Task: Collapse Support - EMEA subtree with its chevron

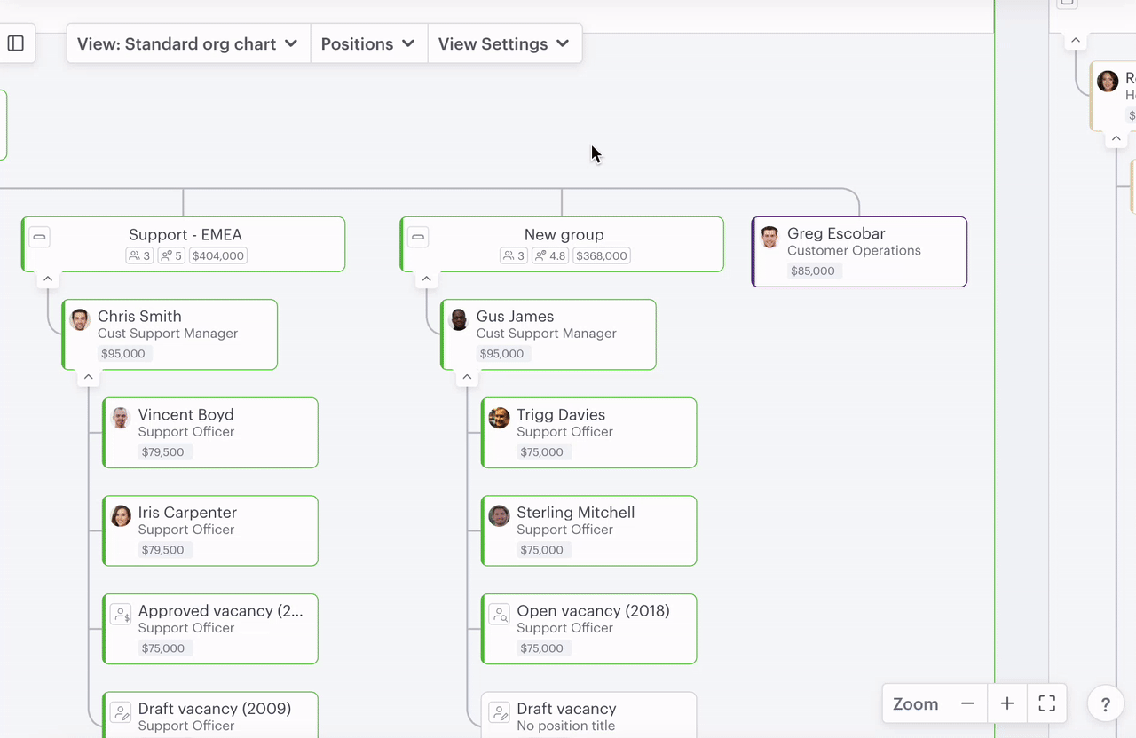Action: [x=48, y=278]
